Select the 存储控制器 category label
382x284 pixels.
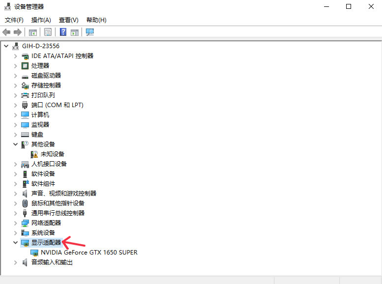click(x=46, y=85)
